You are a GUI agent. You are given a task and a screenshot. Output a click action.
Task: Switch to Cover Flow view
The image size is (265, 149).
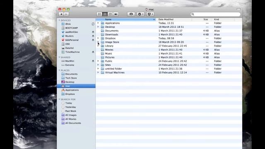click(116, 14)
